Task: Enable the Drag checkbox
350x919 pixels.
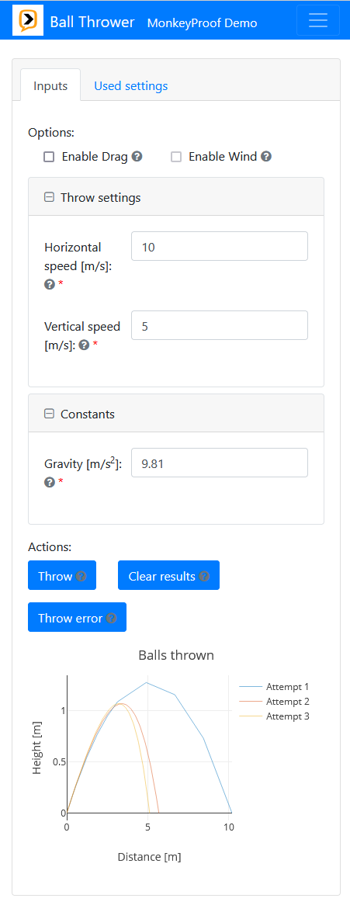Action: coord(49,157)
